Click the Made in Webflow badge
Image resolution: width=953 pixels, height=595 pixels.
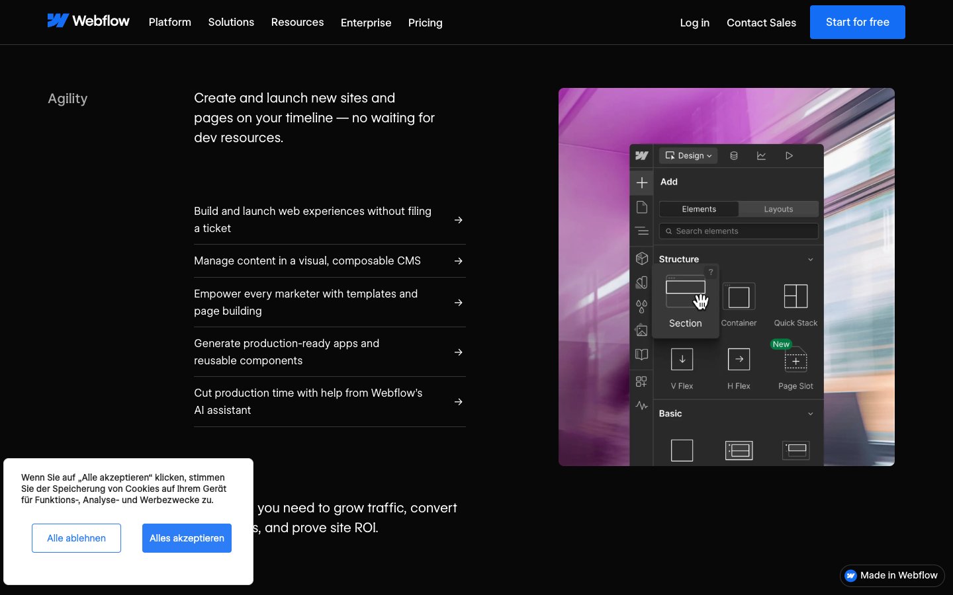coord(891,575)
